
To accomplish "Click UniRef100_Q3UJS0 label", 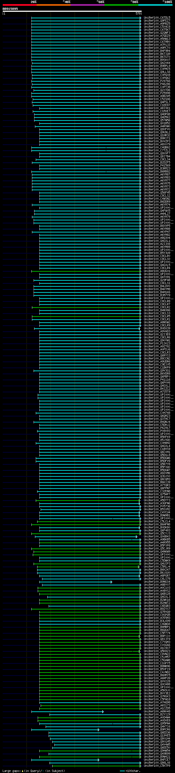I will point(157,476).
